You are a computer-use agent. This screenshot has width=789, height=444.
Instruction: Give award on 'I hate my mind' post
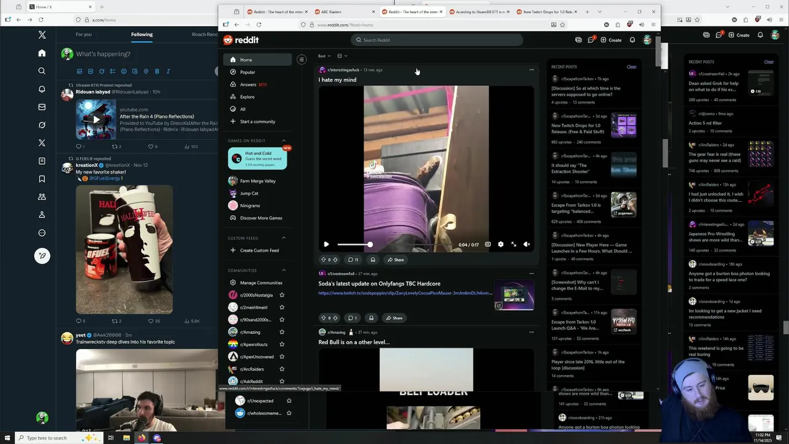coord(372,260)
